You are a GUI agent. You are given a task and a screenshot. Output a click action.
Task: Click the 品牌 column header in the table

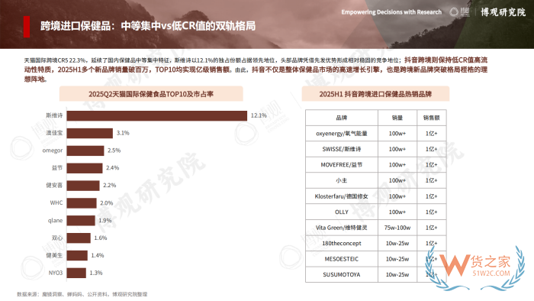pos(342,118)
